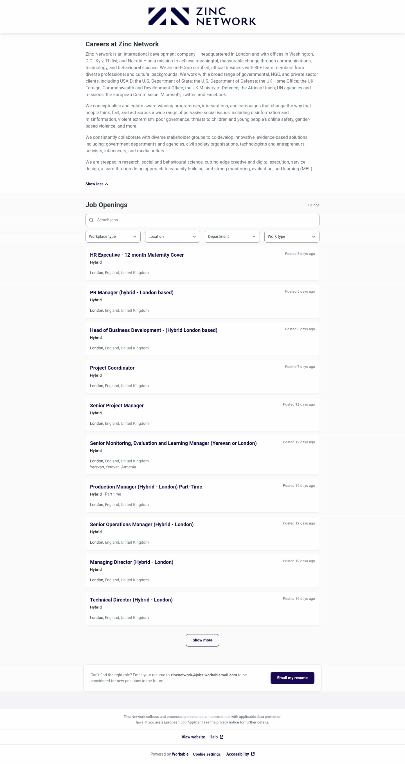Collapse description with Show less
405x764 pixels.
click(96, 184)
